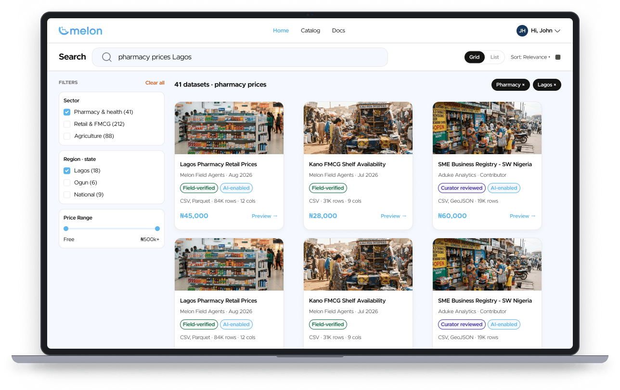Open the Catalog nav item
The height and width of the screenshot is (390, 620).
310,31
